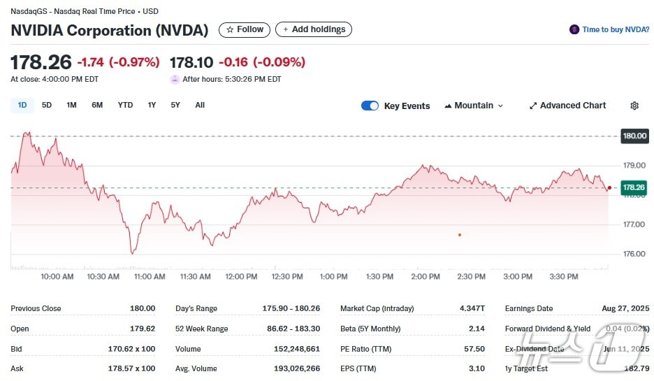Viewport: 654px width, 381px height.
Task: Click the after hours moon icon
Action: (x=175, y=79)
